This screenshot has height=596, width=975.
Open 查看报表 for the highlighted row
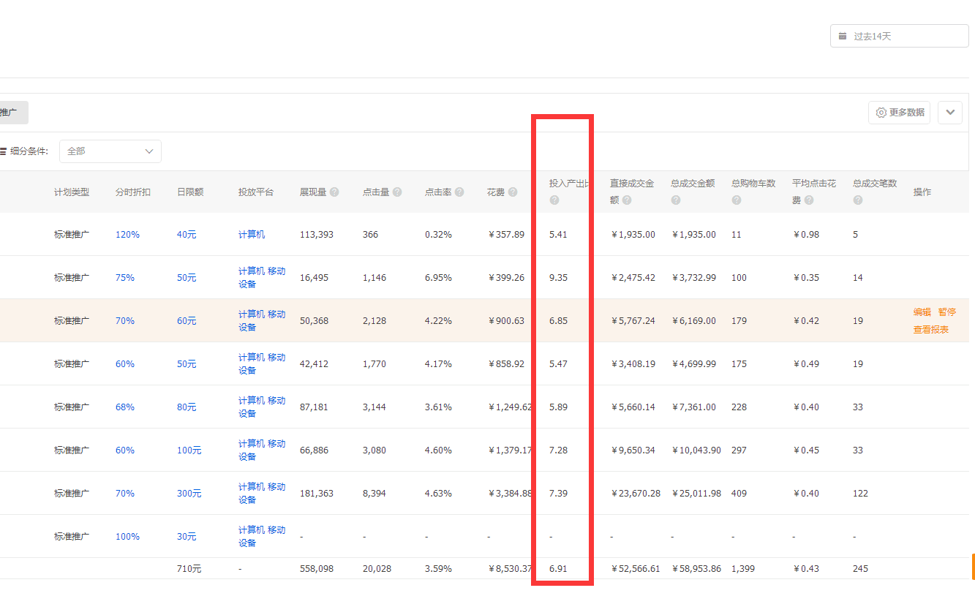click(x=931, y=330)
